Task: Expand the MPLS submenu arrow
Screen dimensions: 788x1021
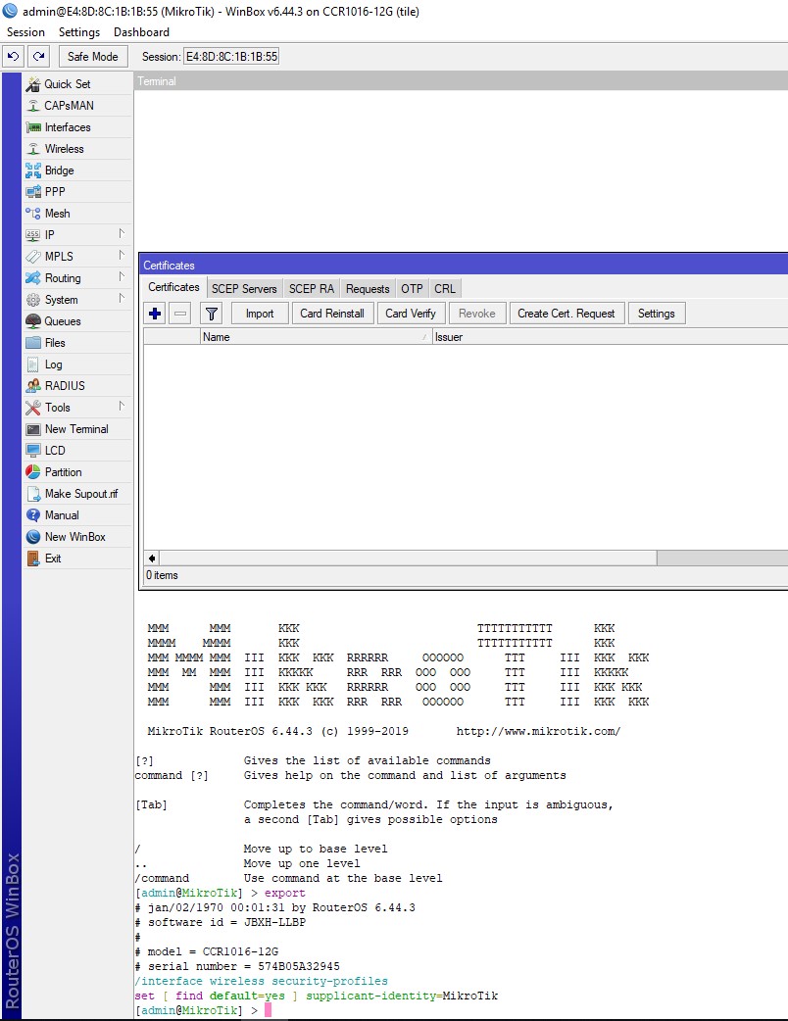Action: [122, 255]
